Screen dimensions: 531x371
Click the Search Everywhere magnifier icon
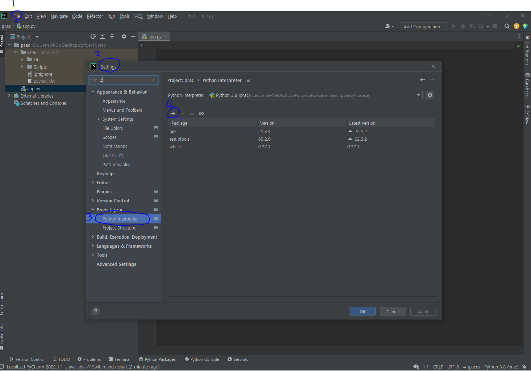507,26
